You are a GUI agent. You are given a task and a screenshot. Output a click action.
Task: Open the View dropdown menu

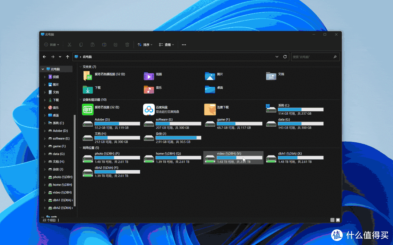pos(166,45)
